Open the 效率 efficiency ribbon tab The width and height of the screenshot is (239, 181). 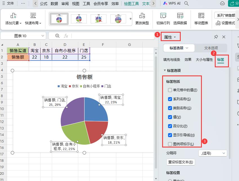(x=115, y=3)
